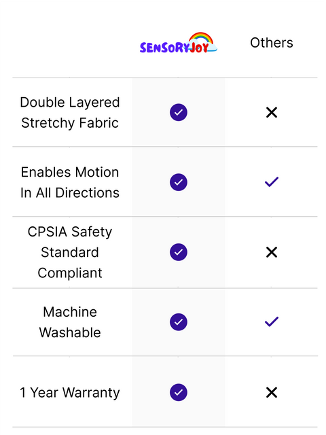Click the purple SENSORY text in logo

coord(164,48)
